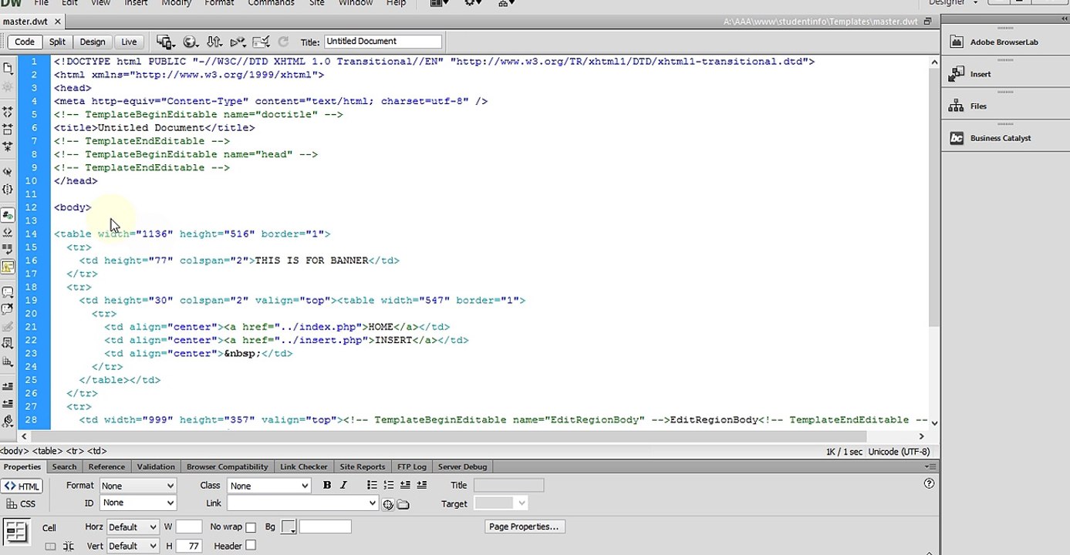
Task: Switch to Design view
Action: pyautogui.click(x=93, y=42)
